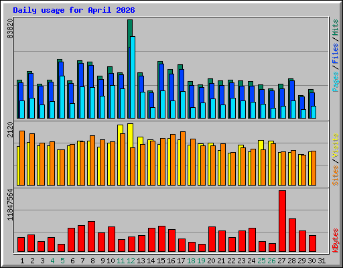
Task: Click the blue Files bar for day 7
Action: tap(81, 75)
